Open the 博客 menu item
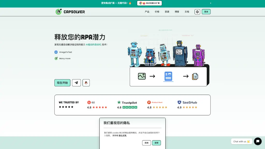The width and height of the screenshot is (265, 149). pyautogui.click(x=177, y=12)
